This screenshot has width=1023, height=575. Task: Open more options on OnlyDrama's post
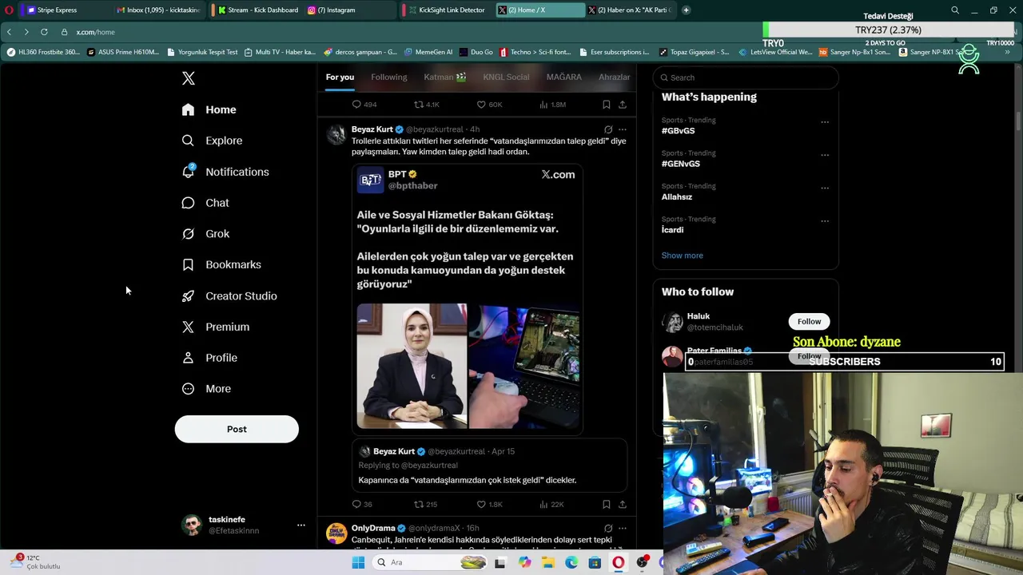[x=623, y=529]
